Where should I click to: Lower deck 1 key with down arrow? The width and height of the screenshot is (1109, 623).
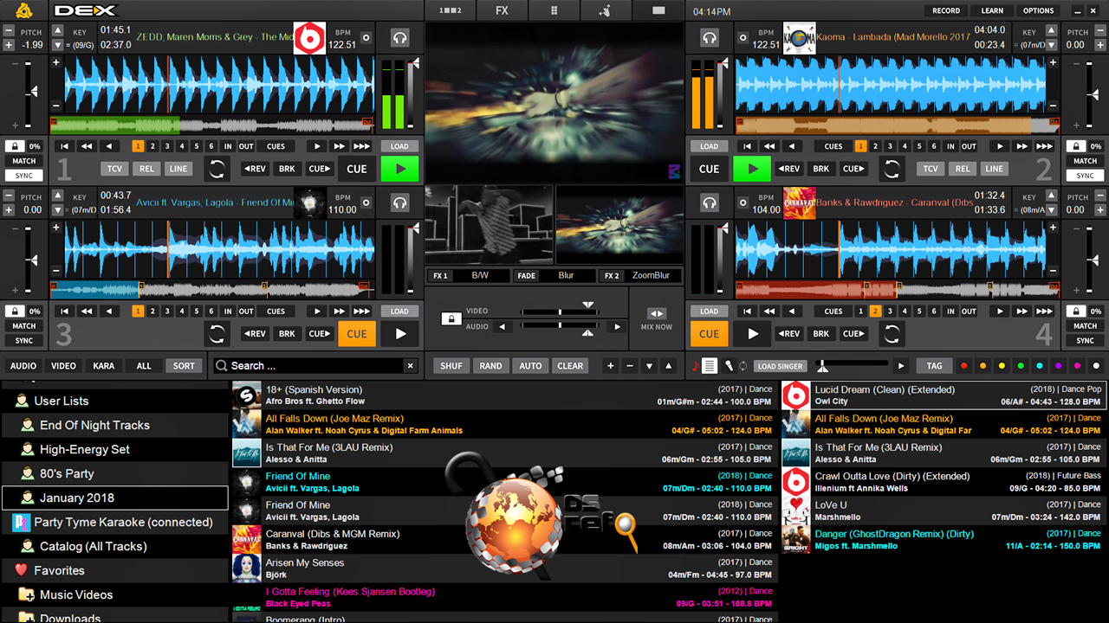coord(58,45)
